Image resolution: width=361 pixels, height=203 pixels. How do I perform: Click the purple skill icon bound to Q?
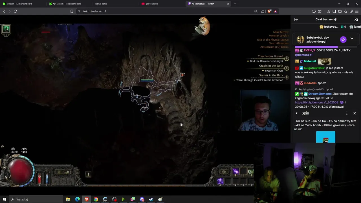coord(220,181)
